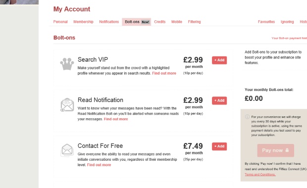Open the Ignoring tab
The height and width of the screenshot is (188, 307).
(x=287, y=22)
